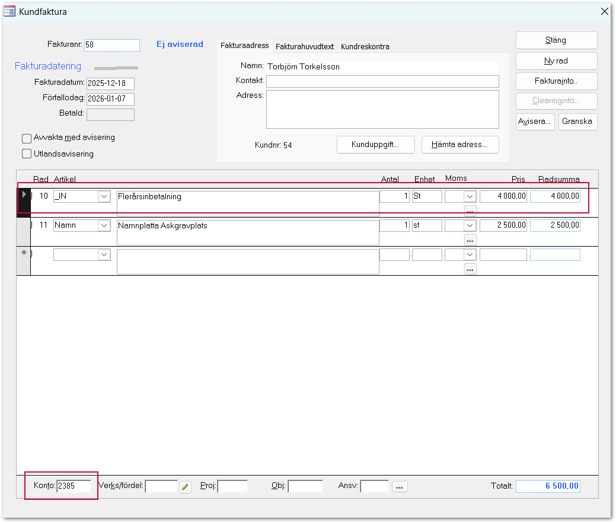Click the ellipsis button on the empty new row

(x=470, y=269)
